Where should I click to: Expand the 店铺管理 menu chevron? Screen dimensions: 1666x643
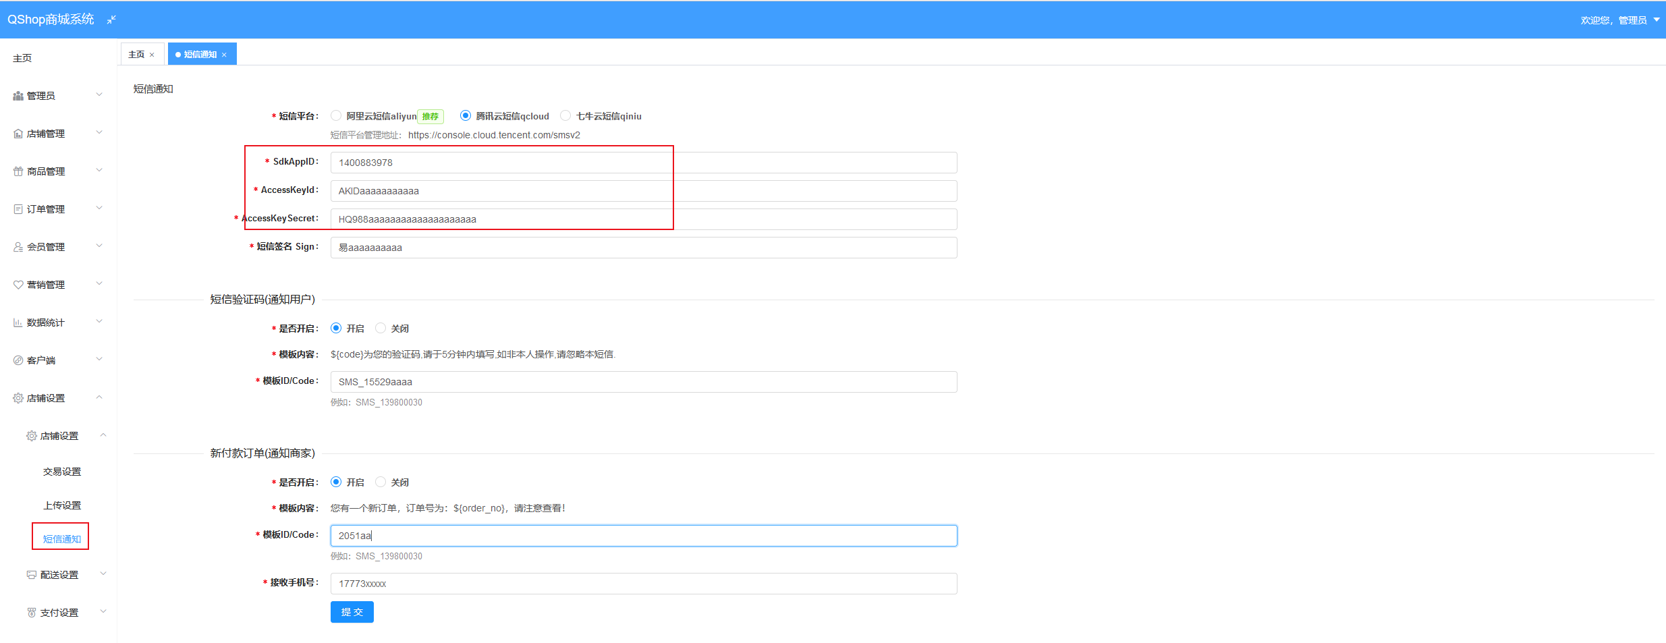[x=99, y=132]
